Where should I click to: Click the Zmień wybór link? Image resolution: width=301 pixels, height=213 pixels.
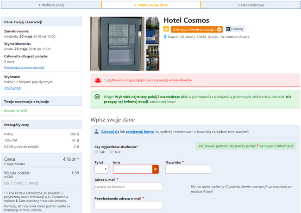13,88
